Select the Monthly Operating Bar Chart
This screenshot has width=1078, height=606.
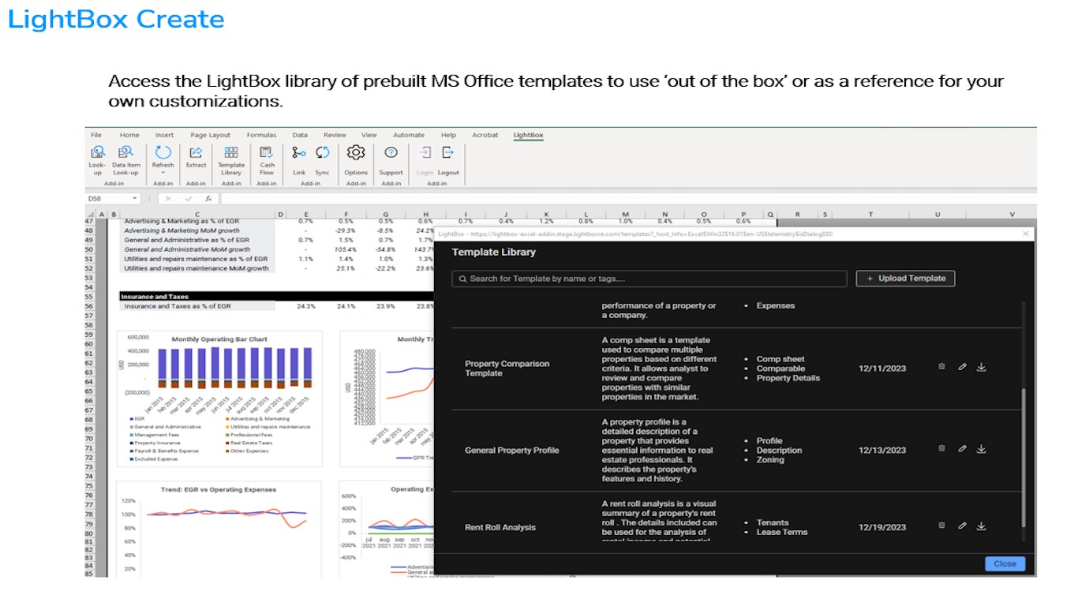pos(219,399)
